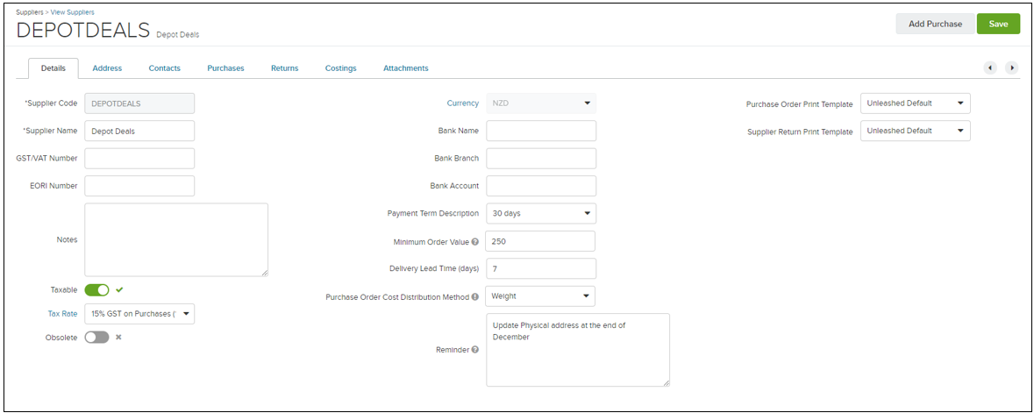Open the Tax Rate dropdown

coord(139,314)
